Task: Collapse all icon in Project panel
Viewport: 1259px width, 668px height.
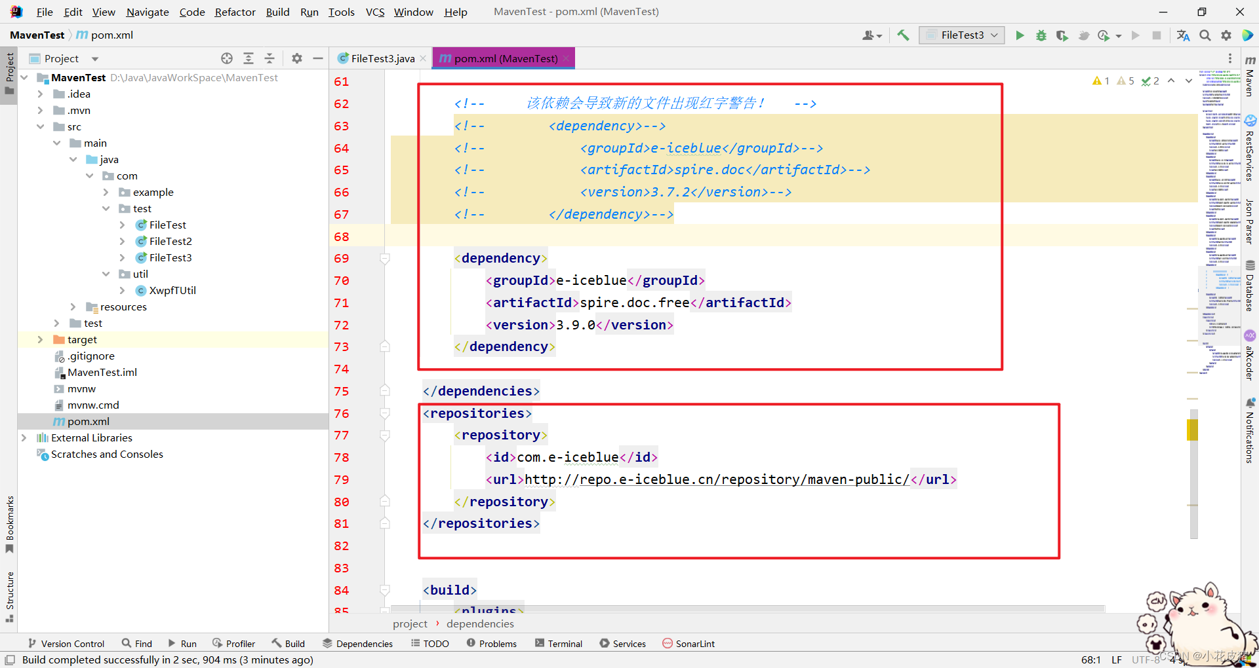Action: (x=270, y=58)
